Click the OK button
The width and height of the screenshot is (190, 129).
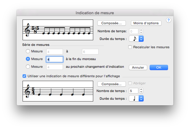coord(159,67)
